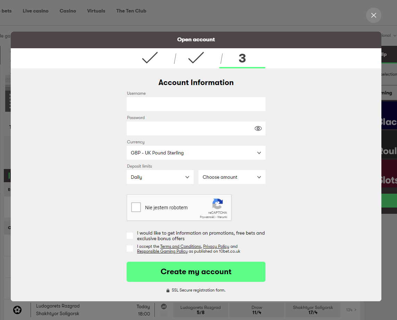The image size is (397, 320).
Task: Enable promotions and free bets checkbox
Action: click(130, 236)
